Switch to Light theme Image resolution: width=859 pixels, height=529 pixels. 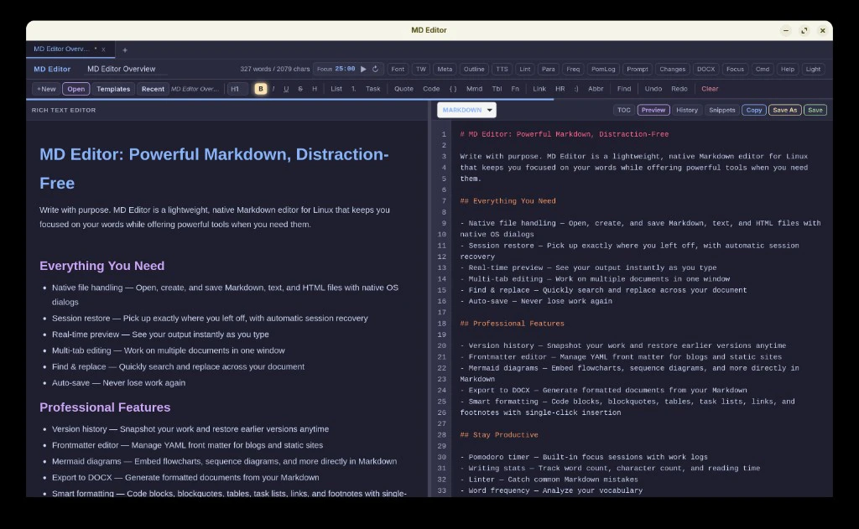[x=813, y=69]
